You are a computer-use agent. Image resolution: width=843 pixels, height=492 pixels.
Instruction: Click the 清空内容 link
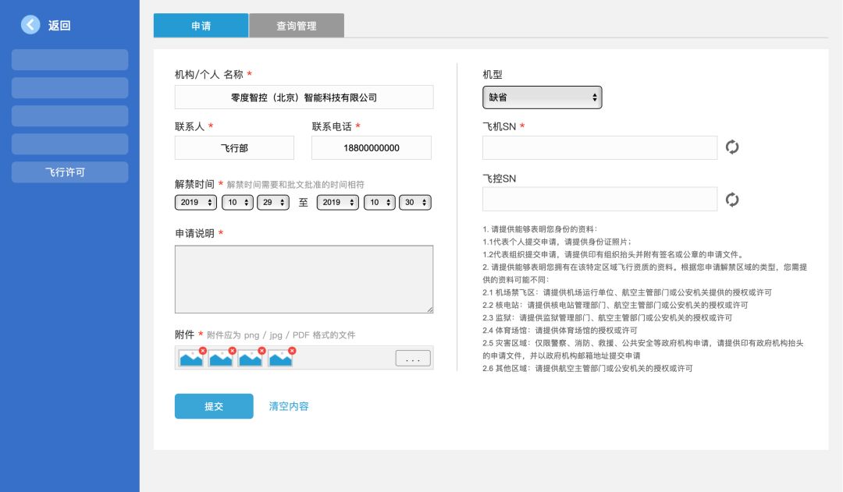(289, 406)
